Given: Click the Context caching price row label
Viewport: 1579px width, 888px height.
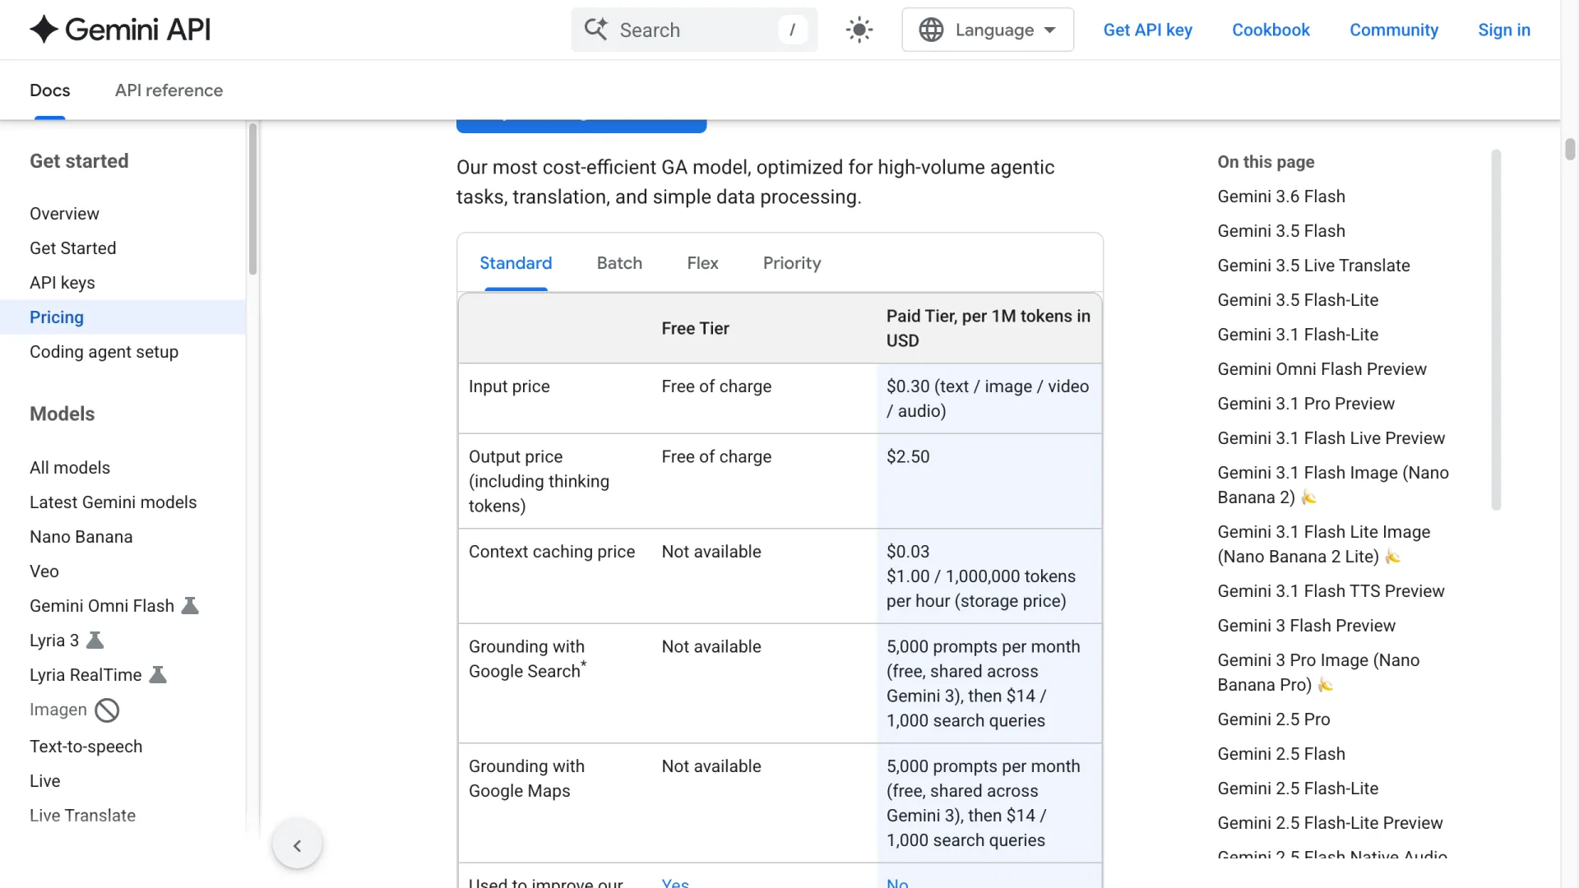Looking at the screenshot, I should (x=552, y=552).
